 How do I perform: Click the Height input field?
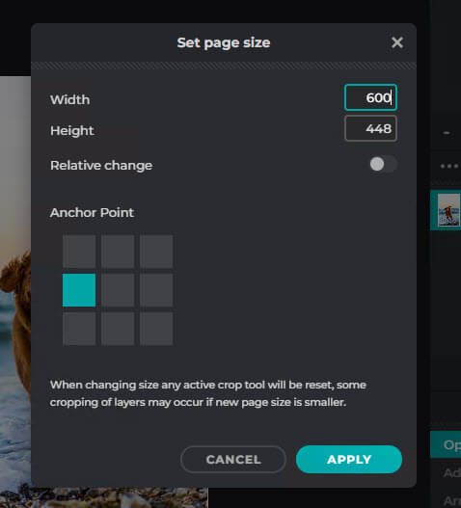pyautogui.click(x=370, y=128)
